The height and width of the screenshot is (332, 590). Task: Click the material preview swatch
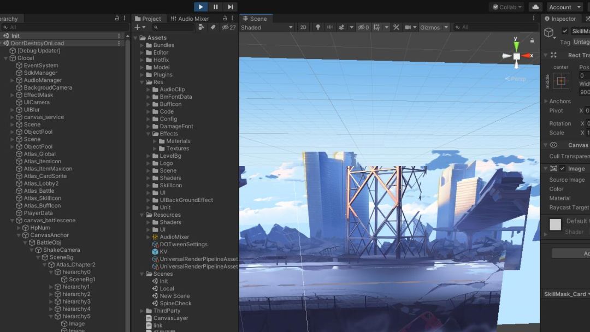(555, 224)
